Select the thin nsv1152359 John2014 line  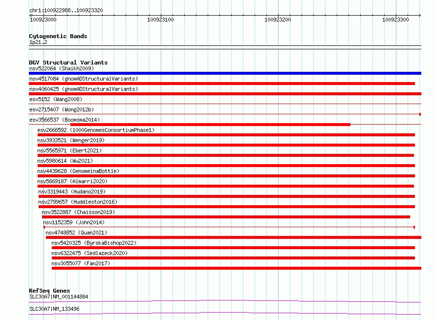[x=229, y=227]
